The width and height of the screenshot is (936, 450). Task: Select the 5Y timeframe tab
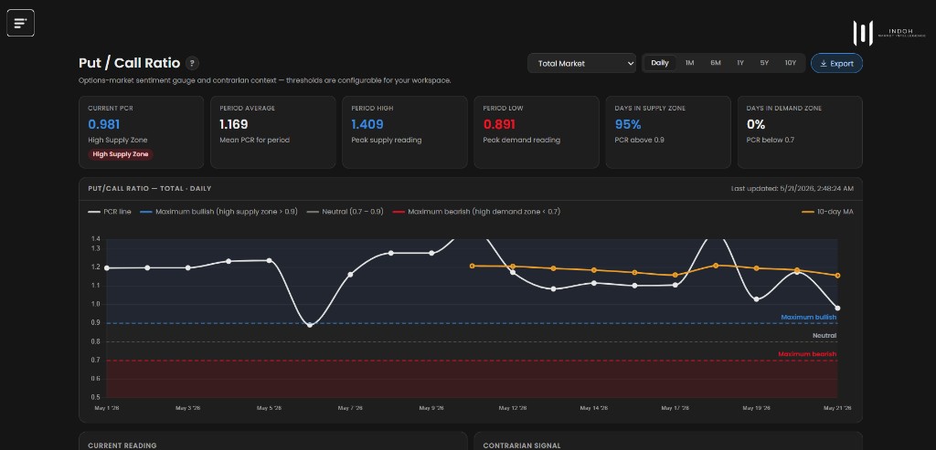764,63
